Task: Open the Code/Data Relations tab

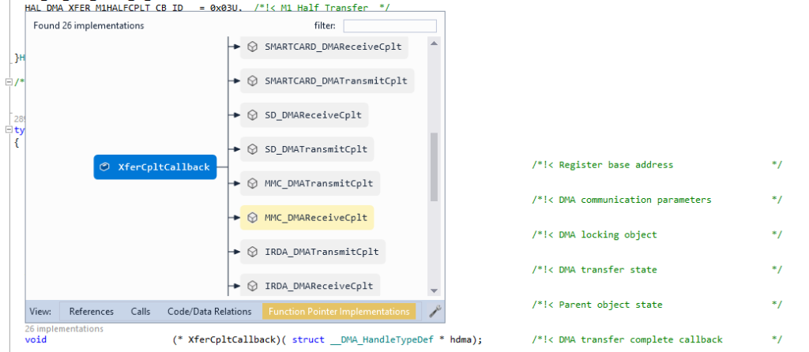Action: [209, 312]
